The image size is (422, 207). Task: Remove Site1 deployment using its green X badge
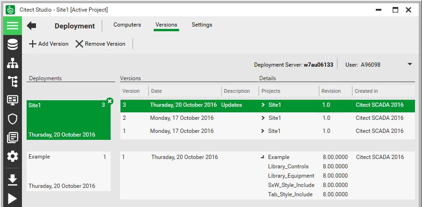coord(110,101)
